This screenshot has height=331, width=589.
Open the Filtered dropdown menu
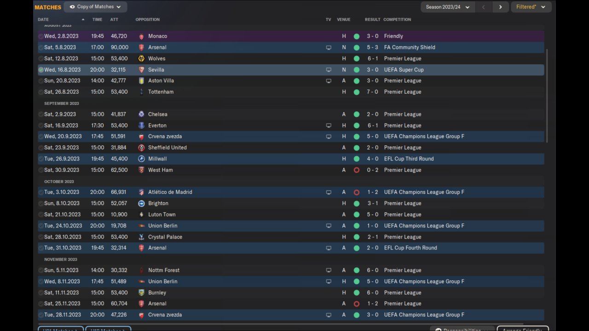click(x=531, y=7)
